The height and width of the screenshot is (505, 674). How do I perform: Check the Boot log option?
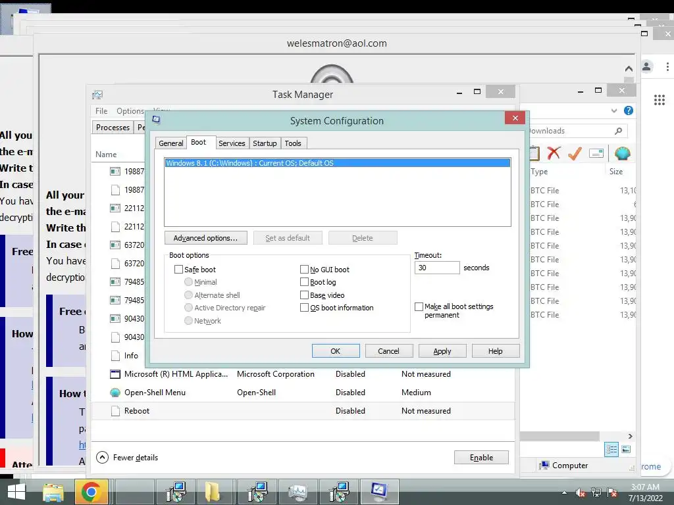[x=304, y=281]
